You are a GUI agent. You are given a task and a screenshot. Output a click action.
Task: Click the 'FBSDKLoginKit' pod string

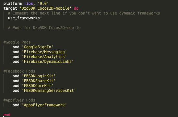click(39, 76)
